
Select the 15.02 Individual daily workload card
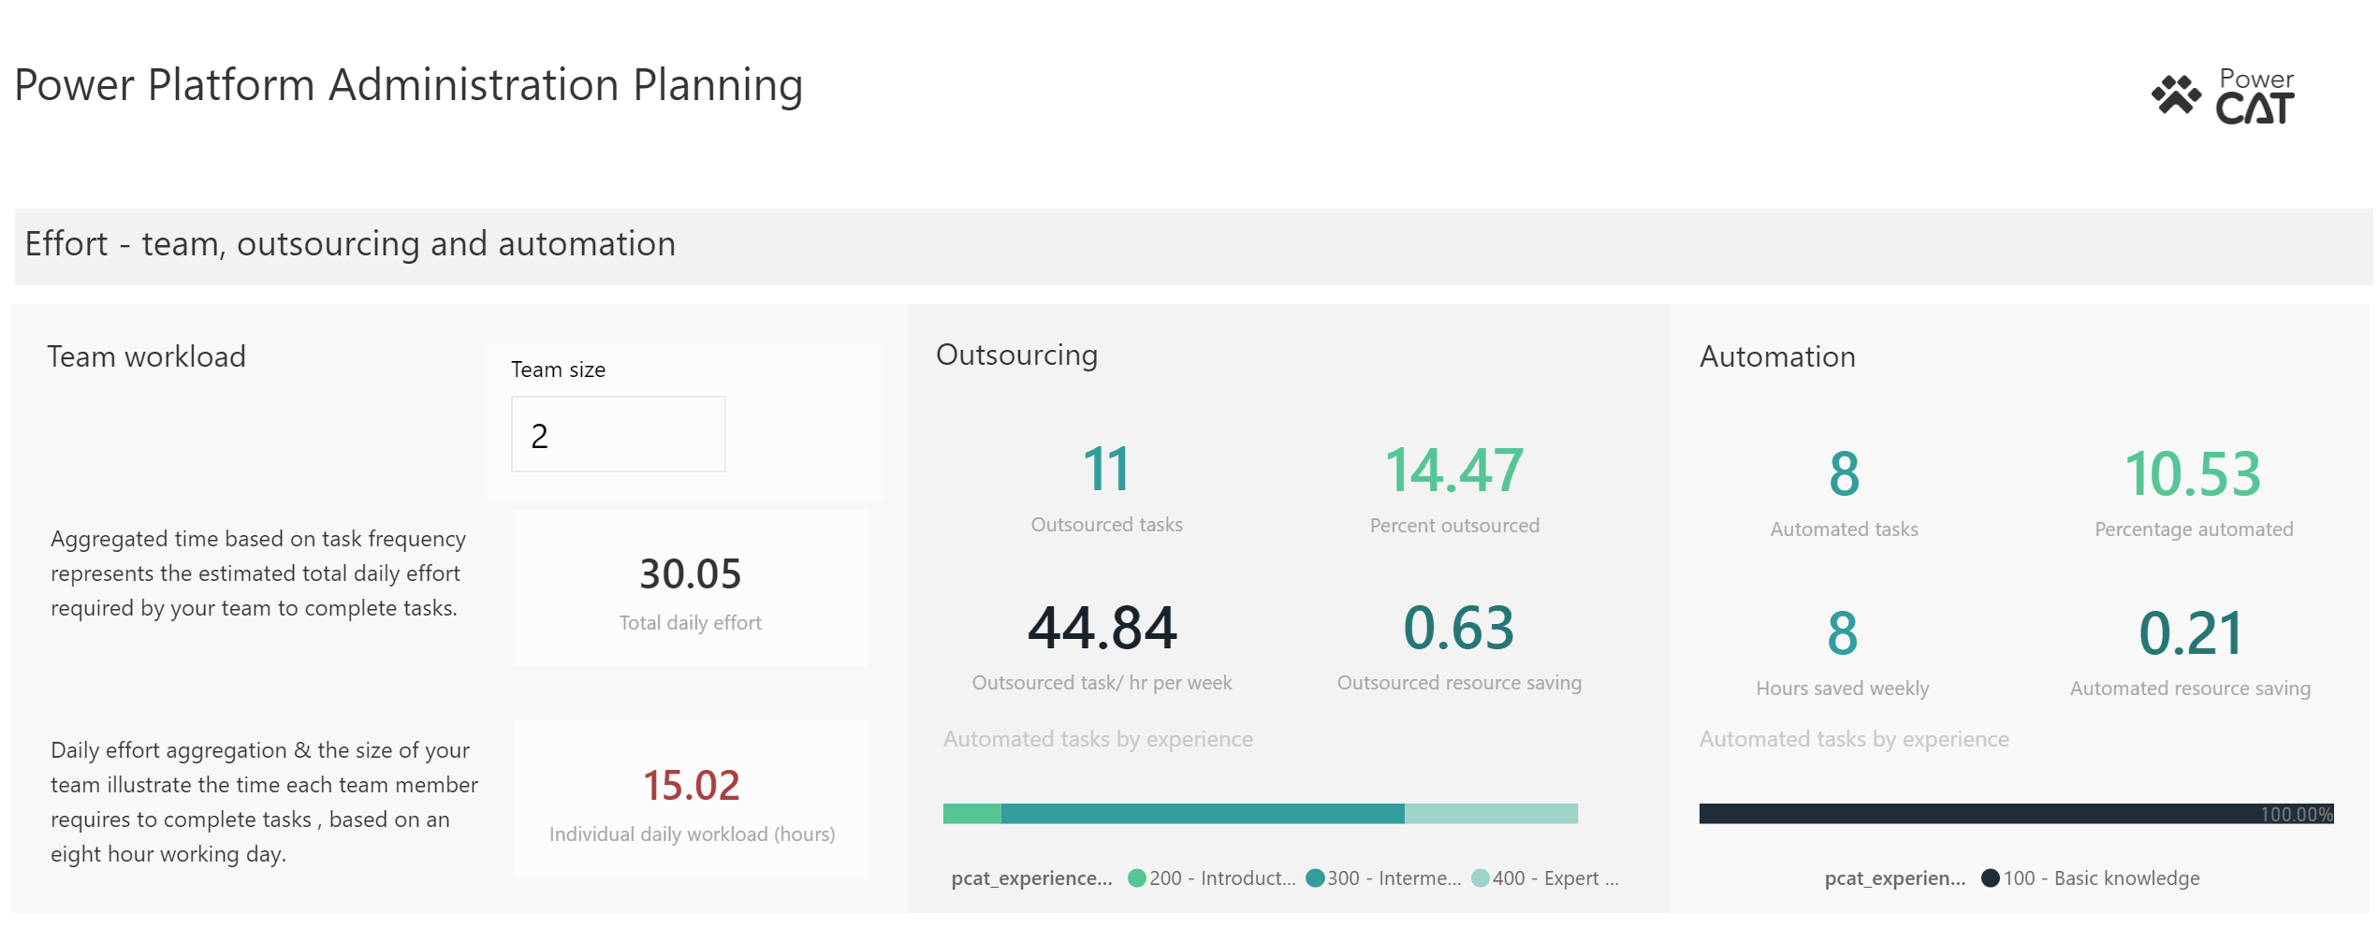[x=690, y=798]
